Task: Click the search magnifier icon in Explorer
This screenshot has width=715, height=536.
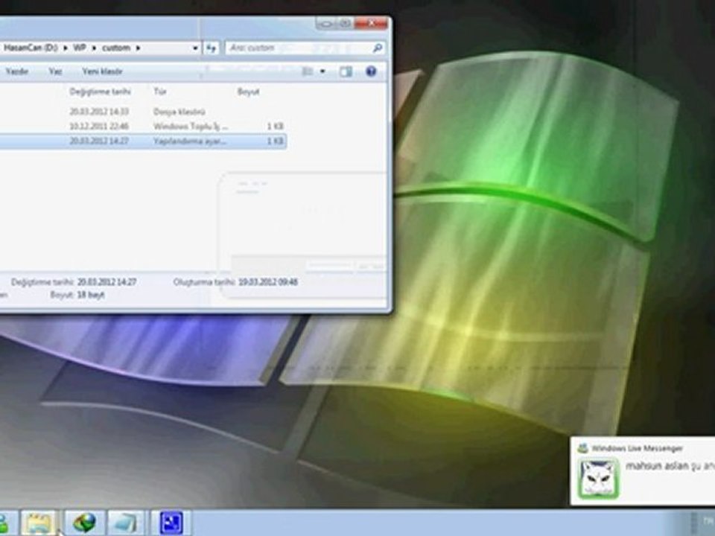Action: click(377, 48)
